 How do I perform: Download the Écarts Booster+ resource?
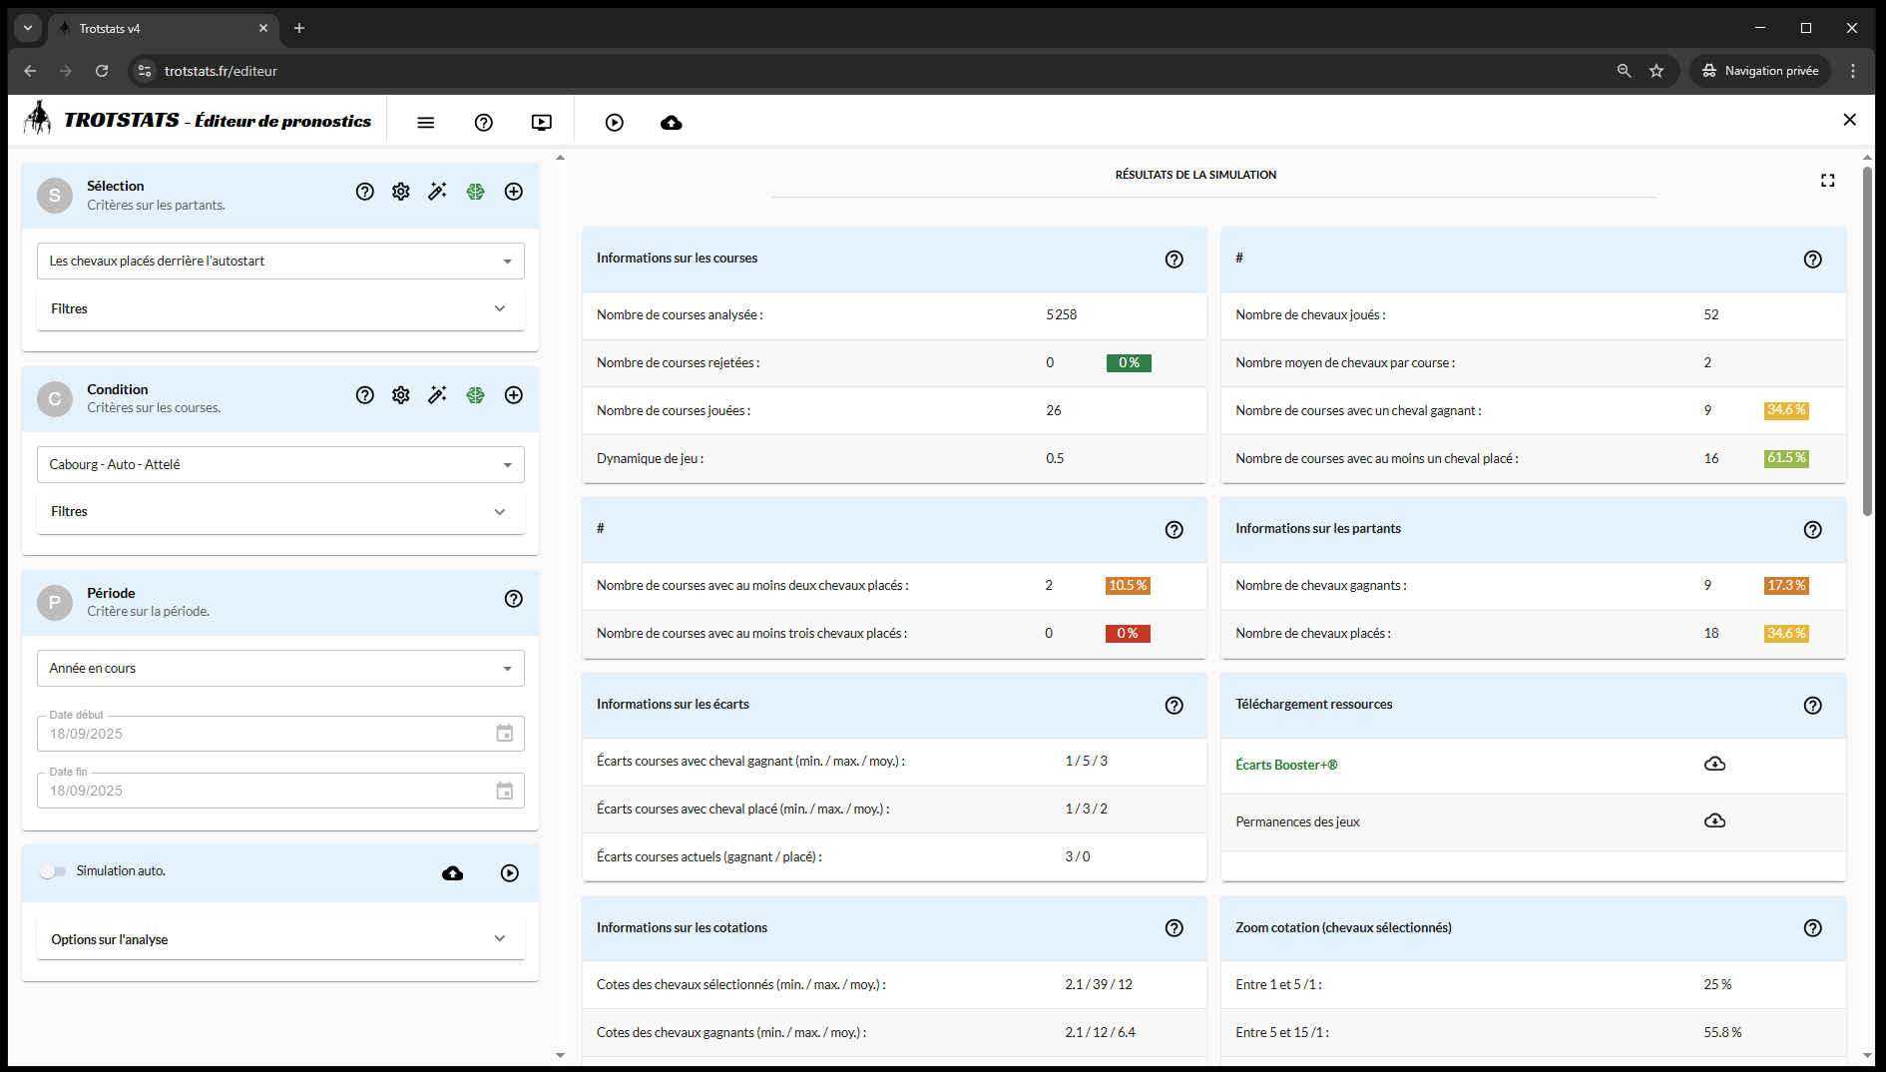click(x=1714, y=765)
